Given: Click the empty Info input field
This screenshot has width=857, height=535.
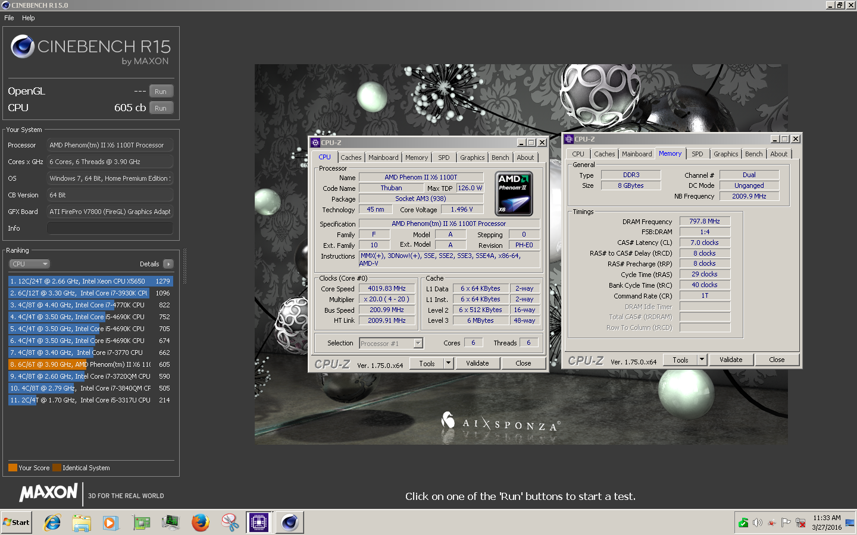Looking at the screenshot, I should (x=110, y=228).
